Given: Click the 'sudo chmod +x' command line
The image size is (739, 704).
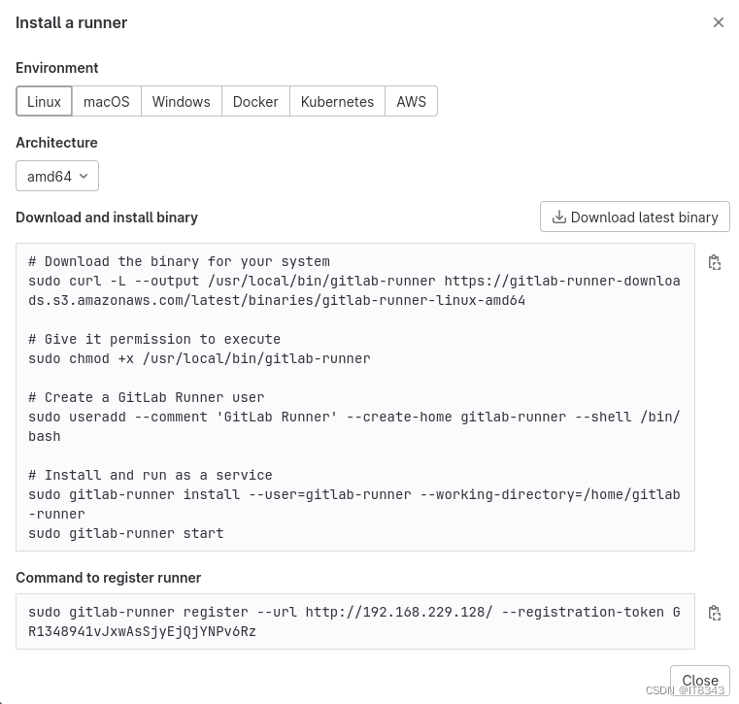Looking at the screenshot, I should tap(199, 358).
